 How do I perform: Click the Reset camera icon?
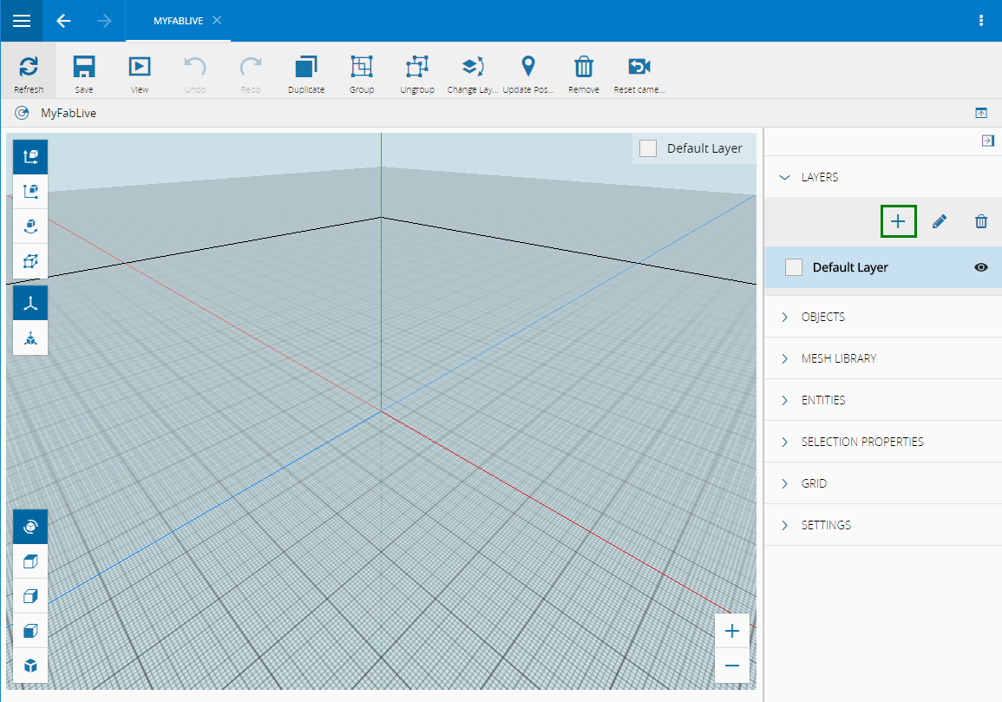[639, 68]
